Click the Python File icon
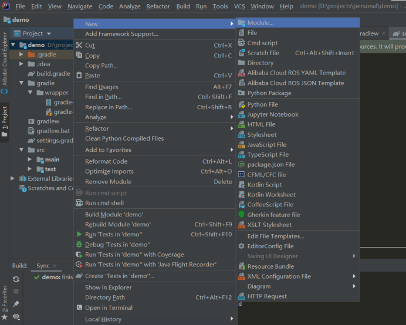This screenshot has height=325, width=406. click(x=241, y=104)
